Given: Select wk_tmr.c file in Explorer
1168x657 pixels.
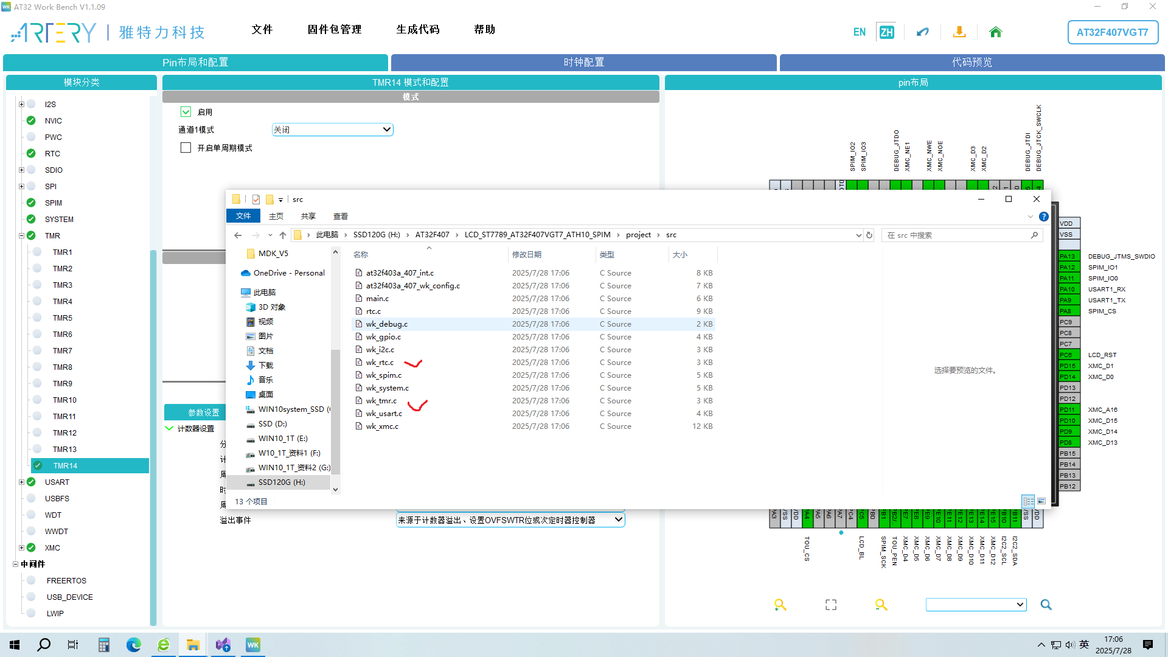Looking at the screenshot, I should click(381, 400).
